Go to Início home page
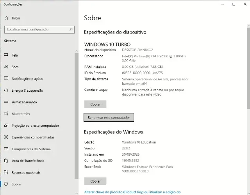 [39, 18]
